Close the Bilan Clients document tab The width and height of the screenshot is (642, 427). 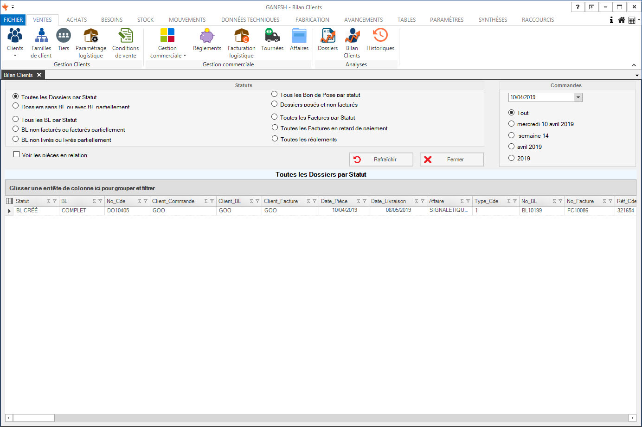click(39, 75)
